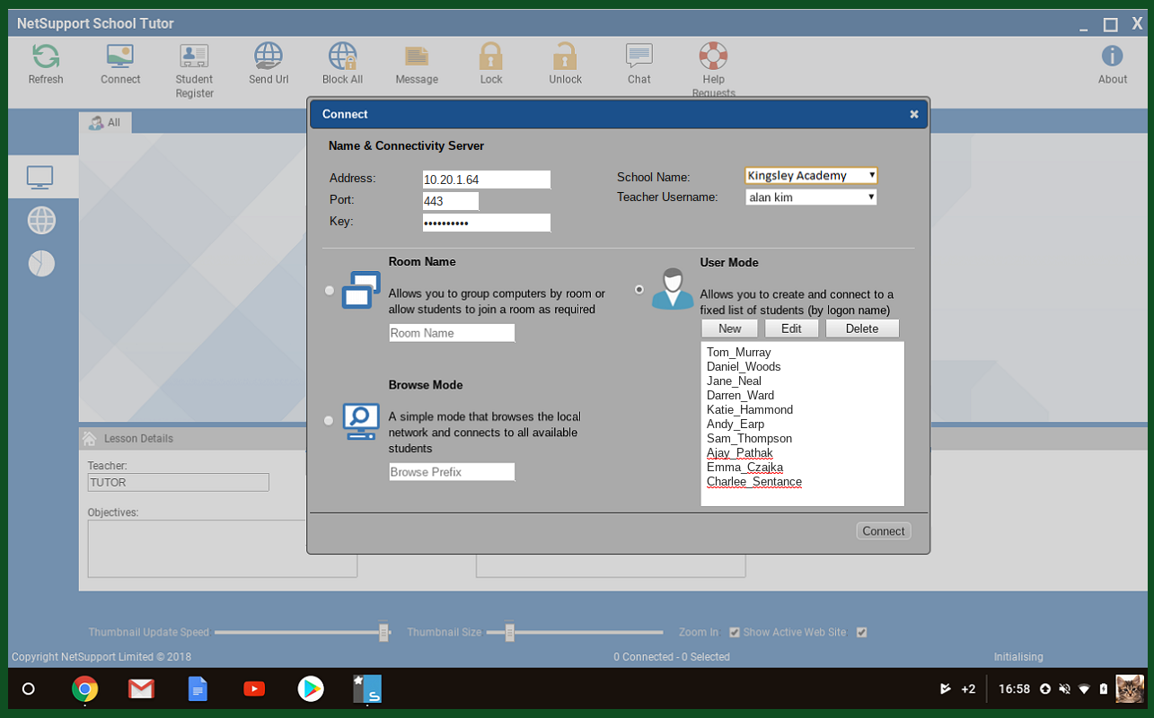Click the Lock students icon

(491, 57)
